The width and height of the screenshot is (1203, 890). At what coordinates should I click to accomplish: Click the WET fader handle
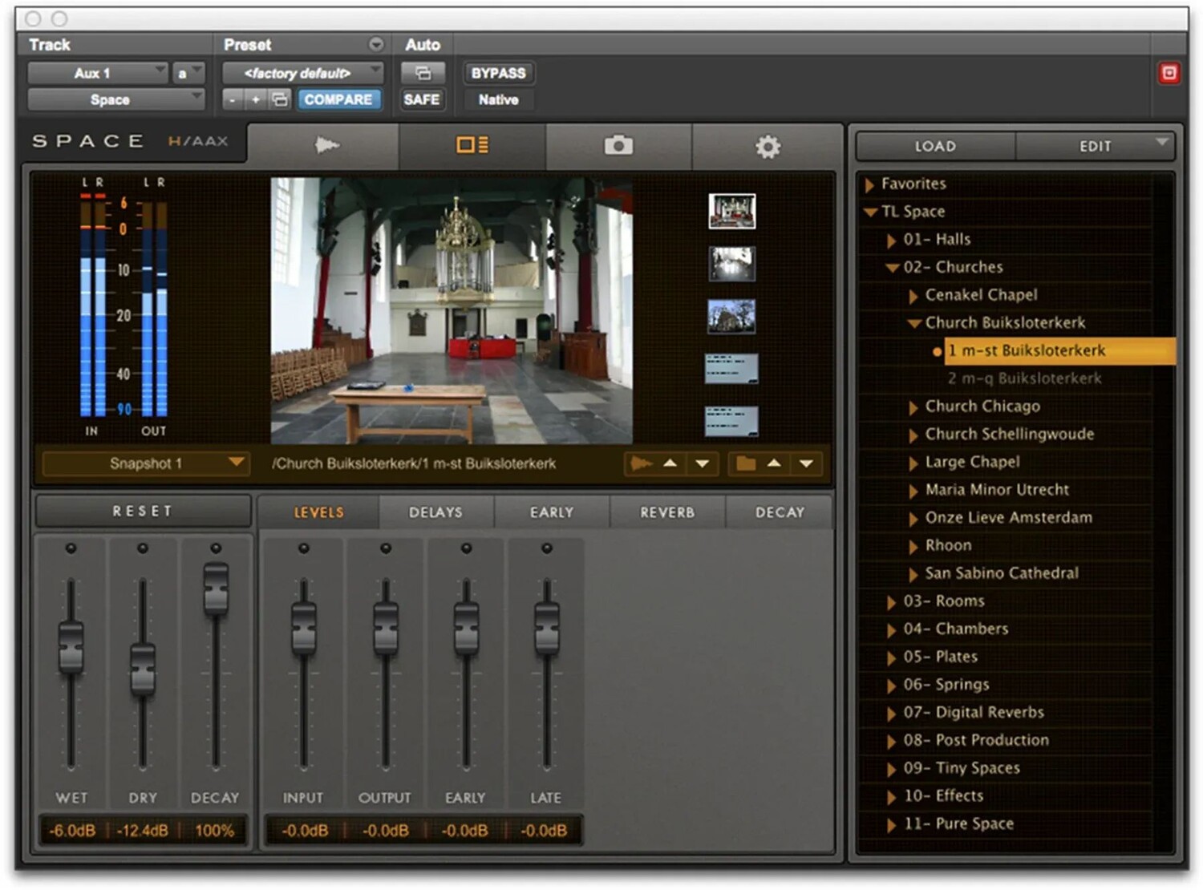point(71,646)
